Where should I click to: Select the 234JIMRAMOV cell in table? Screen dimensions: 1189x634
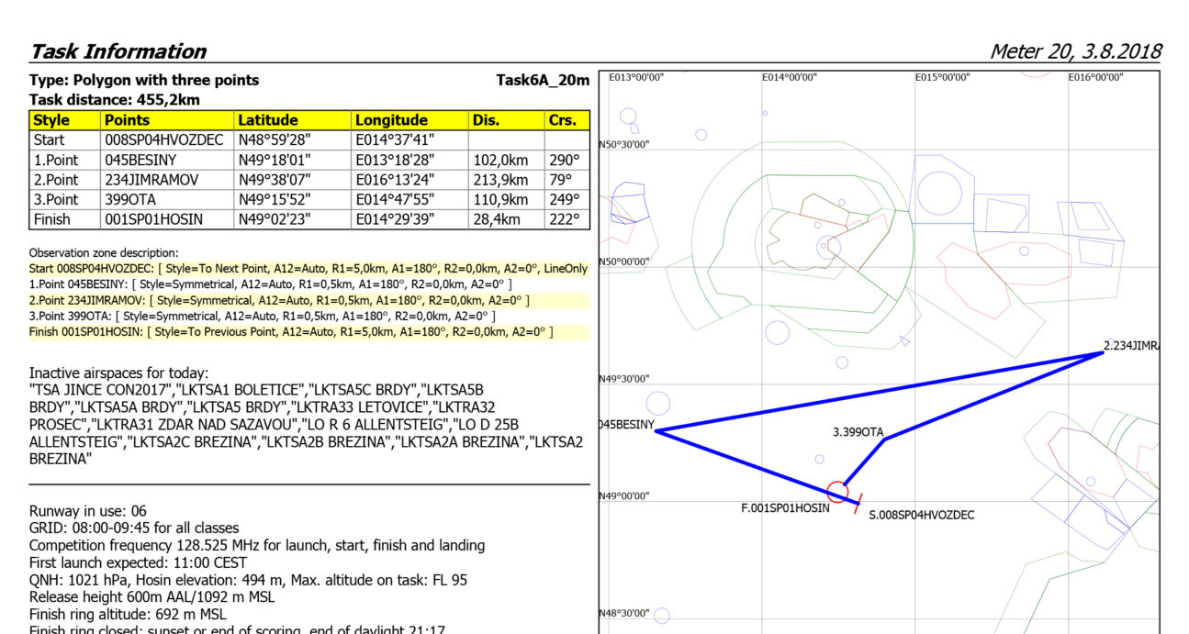pos(151,180)
